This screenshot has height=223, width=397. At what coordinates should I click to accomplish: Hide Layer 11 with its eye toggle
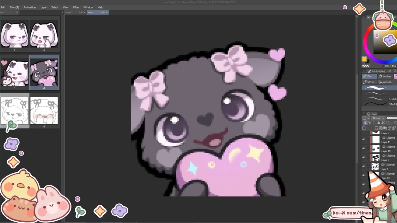(x=364, y=139)
